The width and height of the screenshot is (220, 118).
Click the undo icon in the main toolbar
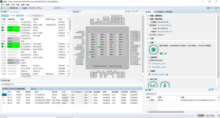pos(62,8)
